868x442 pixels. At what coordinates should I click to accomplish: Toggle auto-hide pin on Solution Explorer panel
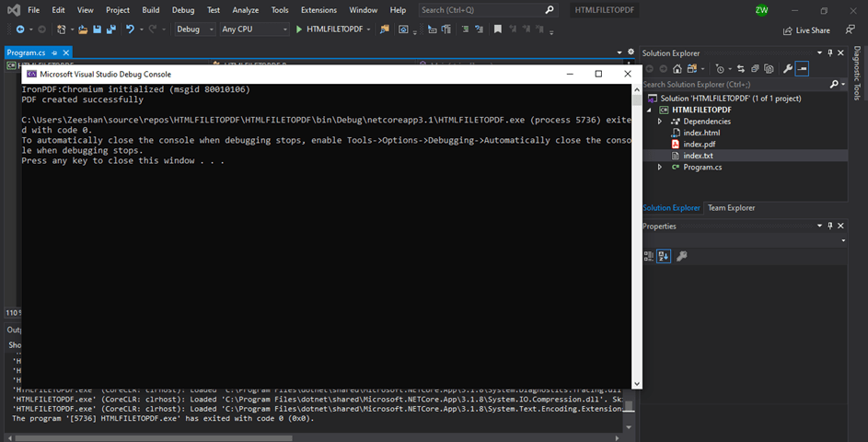pyautogui.click(x=830, y=53)
